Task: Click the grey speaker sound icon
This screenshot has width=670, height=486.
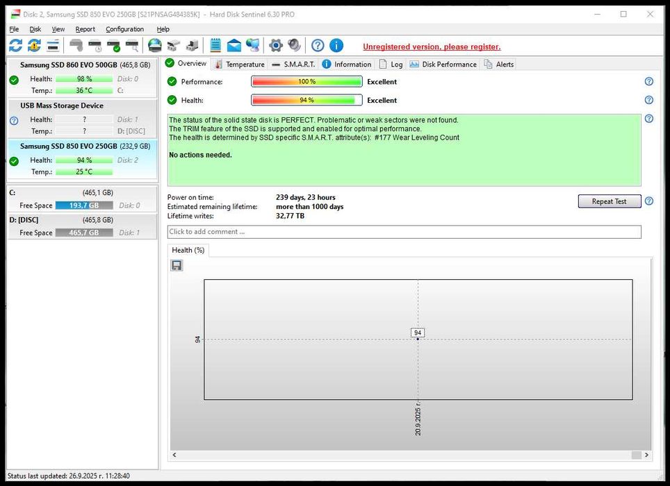Action: coord(294,45)
